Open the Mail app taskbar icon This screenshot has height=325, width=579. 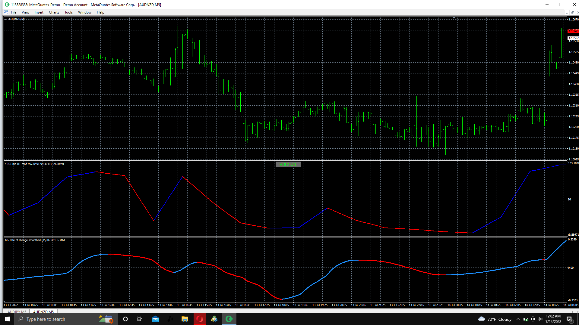click(155, 319)
